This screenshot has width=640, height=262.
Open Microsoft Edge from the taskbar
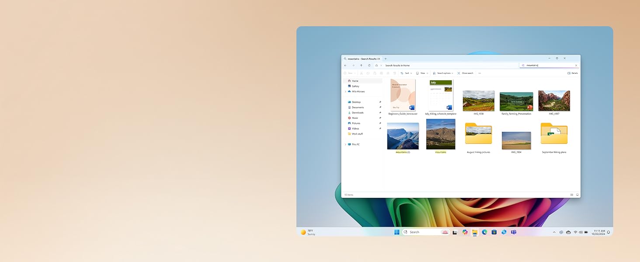tap(484, 232)
